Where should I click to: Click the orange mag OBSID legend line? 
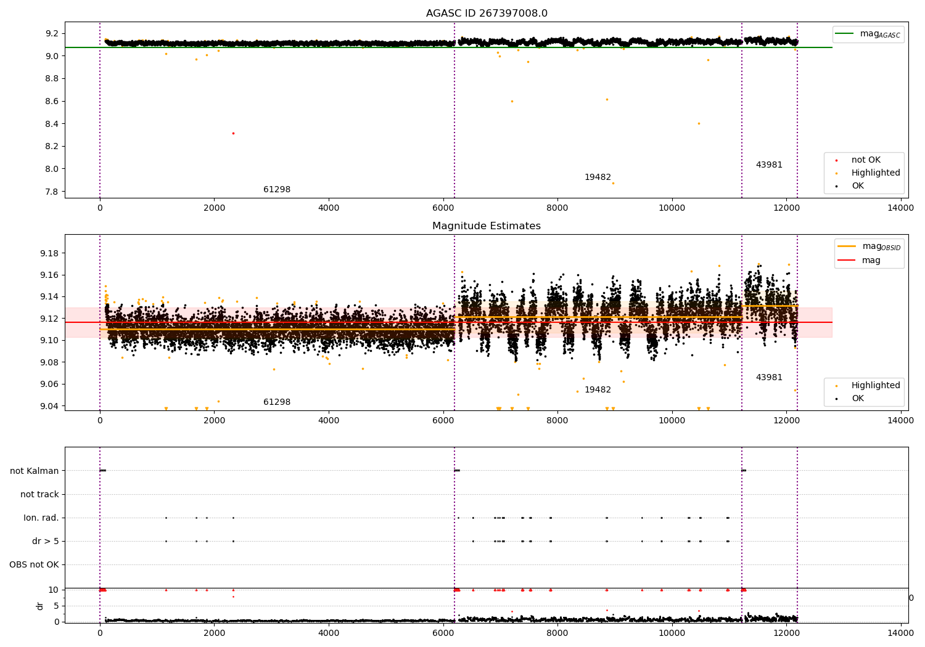point(847,246)
